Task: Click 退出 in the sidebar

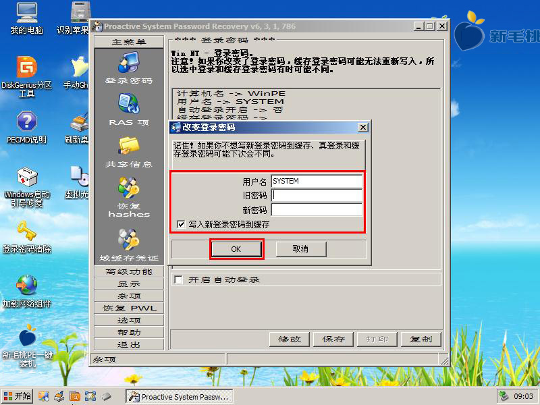Action: pyautogui.click(x=129, y=344)
